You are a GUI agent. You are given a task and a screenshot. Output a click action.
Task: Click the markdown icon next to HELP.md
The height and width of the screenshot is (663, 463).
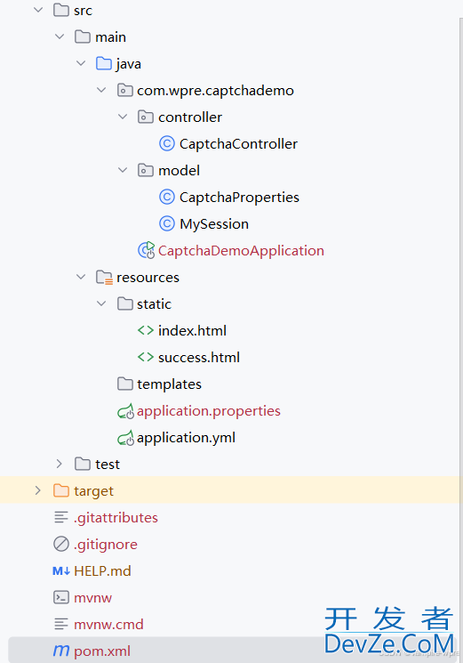(61, 571)
